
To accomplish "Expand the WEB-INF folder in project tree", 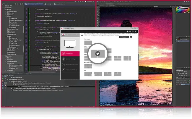I will (x=4, y=6).
